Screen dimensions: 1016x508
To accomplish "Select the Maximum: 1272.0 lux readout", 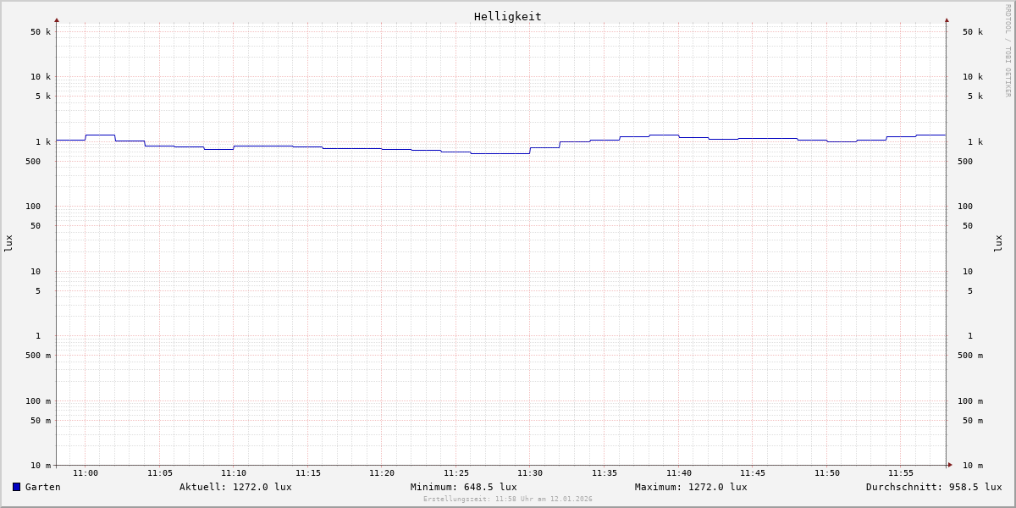I will point(691,487).
